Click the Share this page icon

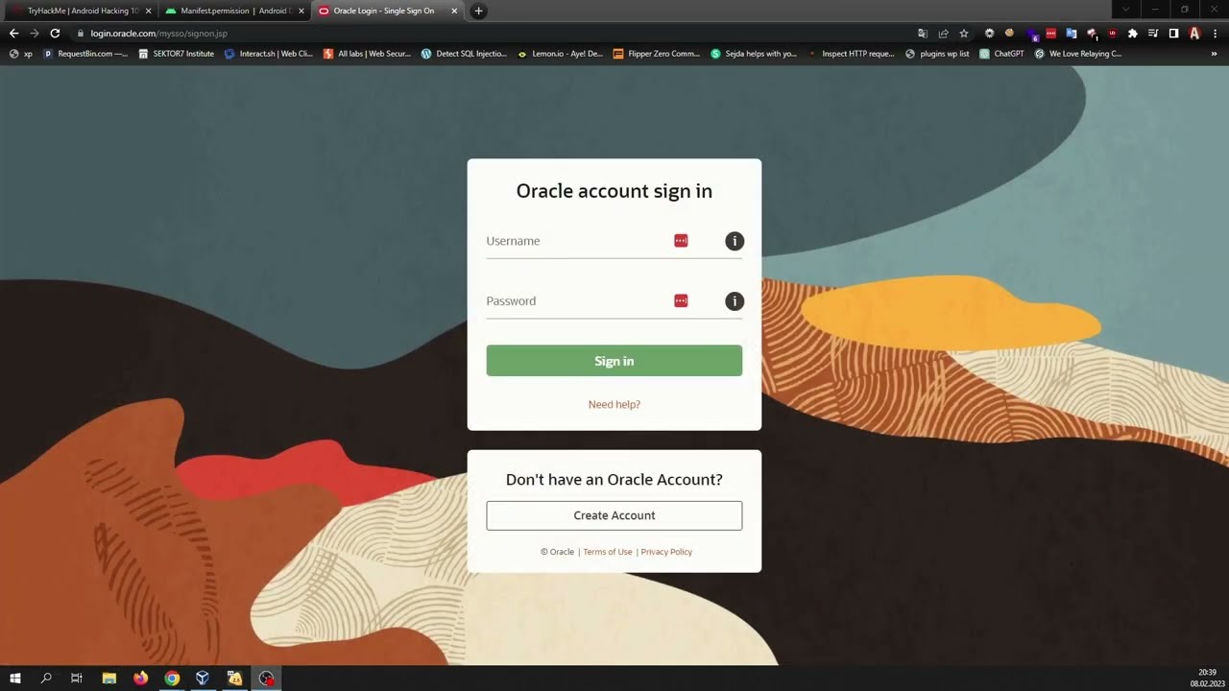(x=944, y=33)
